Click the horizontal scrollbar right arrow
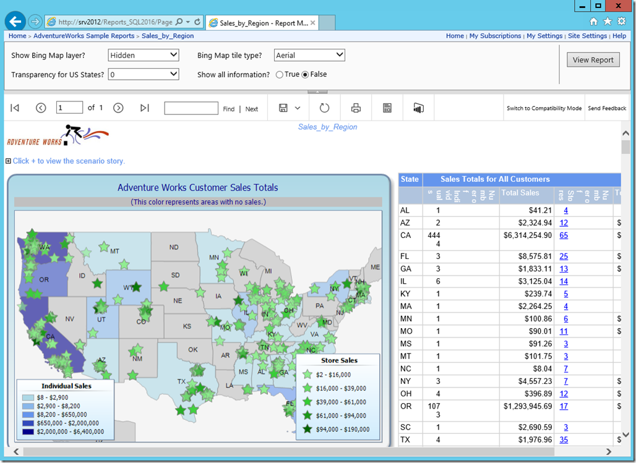 click(608, 451)
